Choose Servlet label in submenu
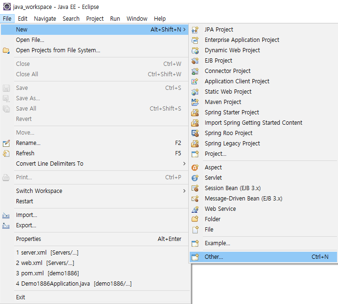This screenshot has height=304, width=338. 213,178
